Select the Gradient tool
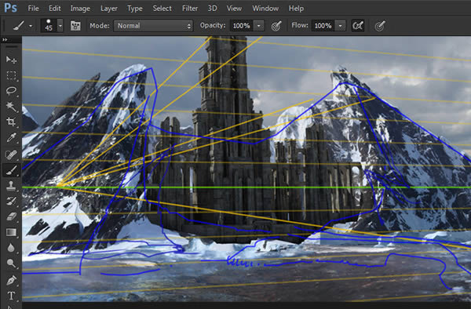This screenshot has height=309, width=471. (x=11, y=232)
